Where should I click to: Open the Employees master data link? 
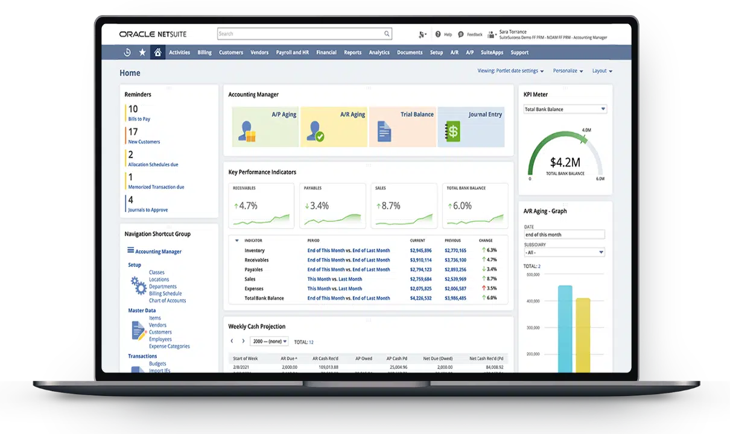[x=160, y=339]
